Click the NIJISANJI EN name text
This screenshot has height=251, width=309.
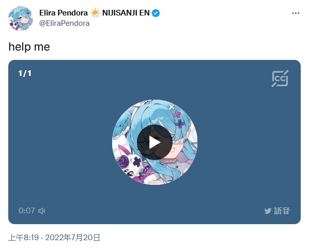(126, 13)
